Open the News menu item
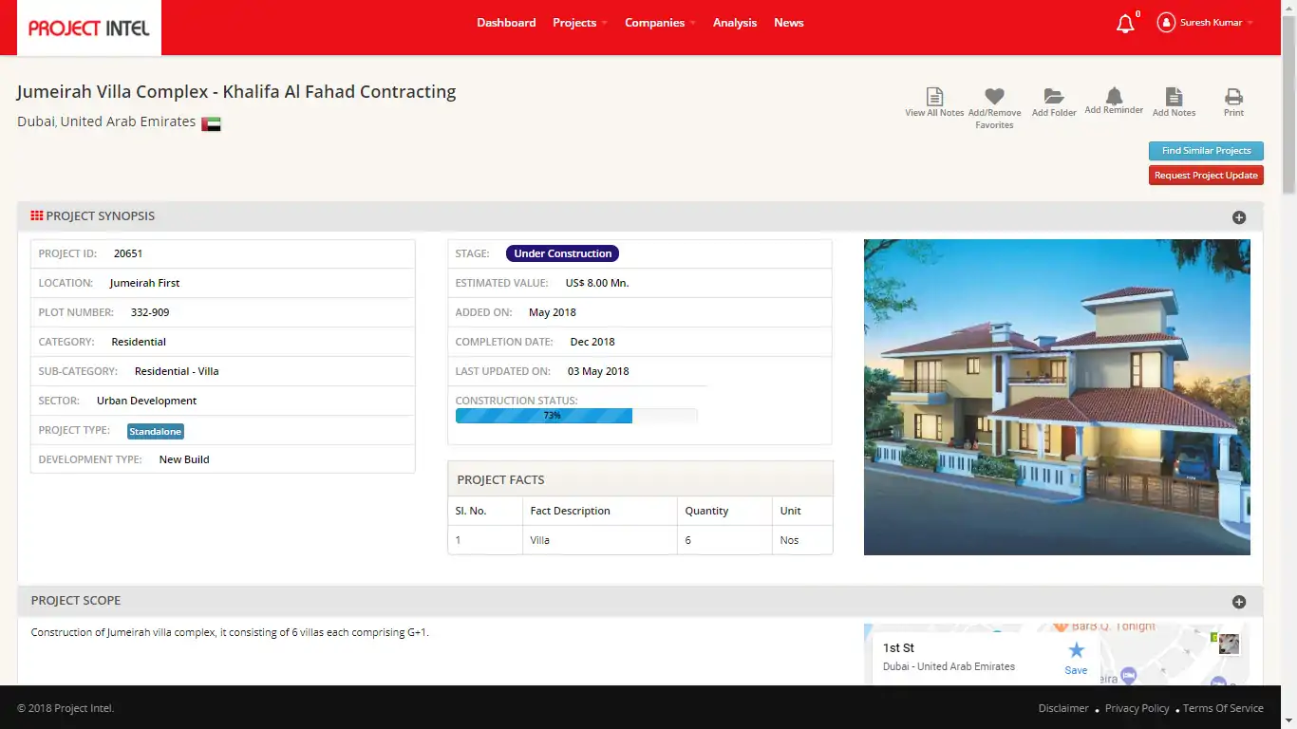The image size is (1297, 729). coord(789,23)
